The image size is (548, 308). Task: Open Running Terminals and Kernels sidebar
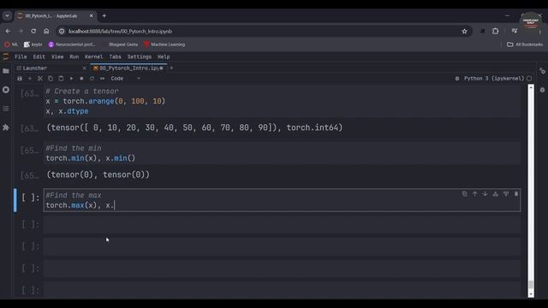6,90
